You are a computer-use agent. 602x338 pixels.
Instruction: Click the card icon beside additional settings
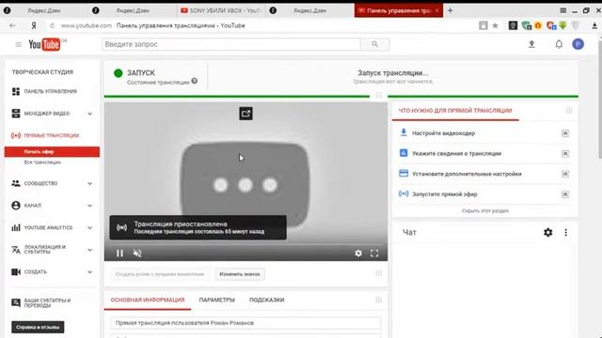coord(404,173)
